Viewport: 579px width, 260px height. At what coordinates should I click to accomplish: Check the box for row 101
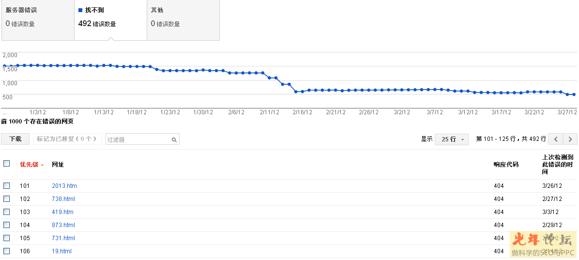point(7,186)
